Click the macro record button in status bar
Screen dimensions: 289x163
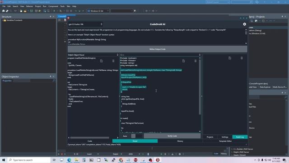[62, 154]
